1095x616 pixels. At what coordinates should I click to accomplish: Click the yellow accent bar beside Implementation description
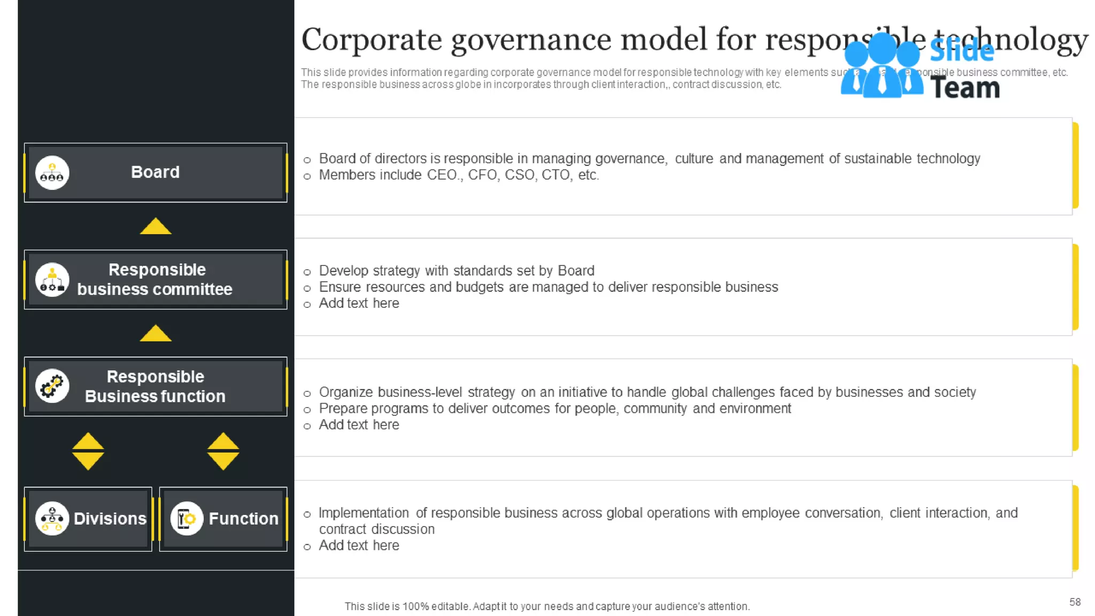tap(1075, 528)
